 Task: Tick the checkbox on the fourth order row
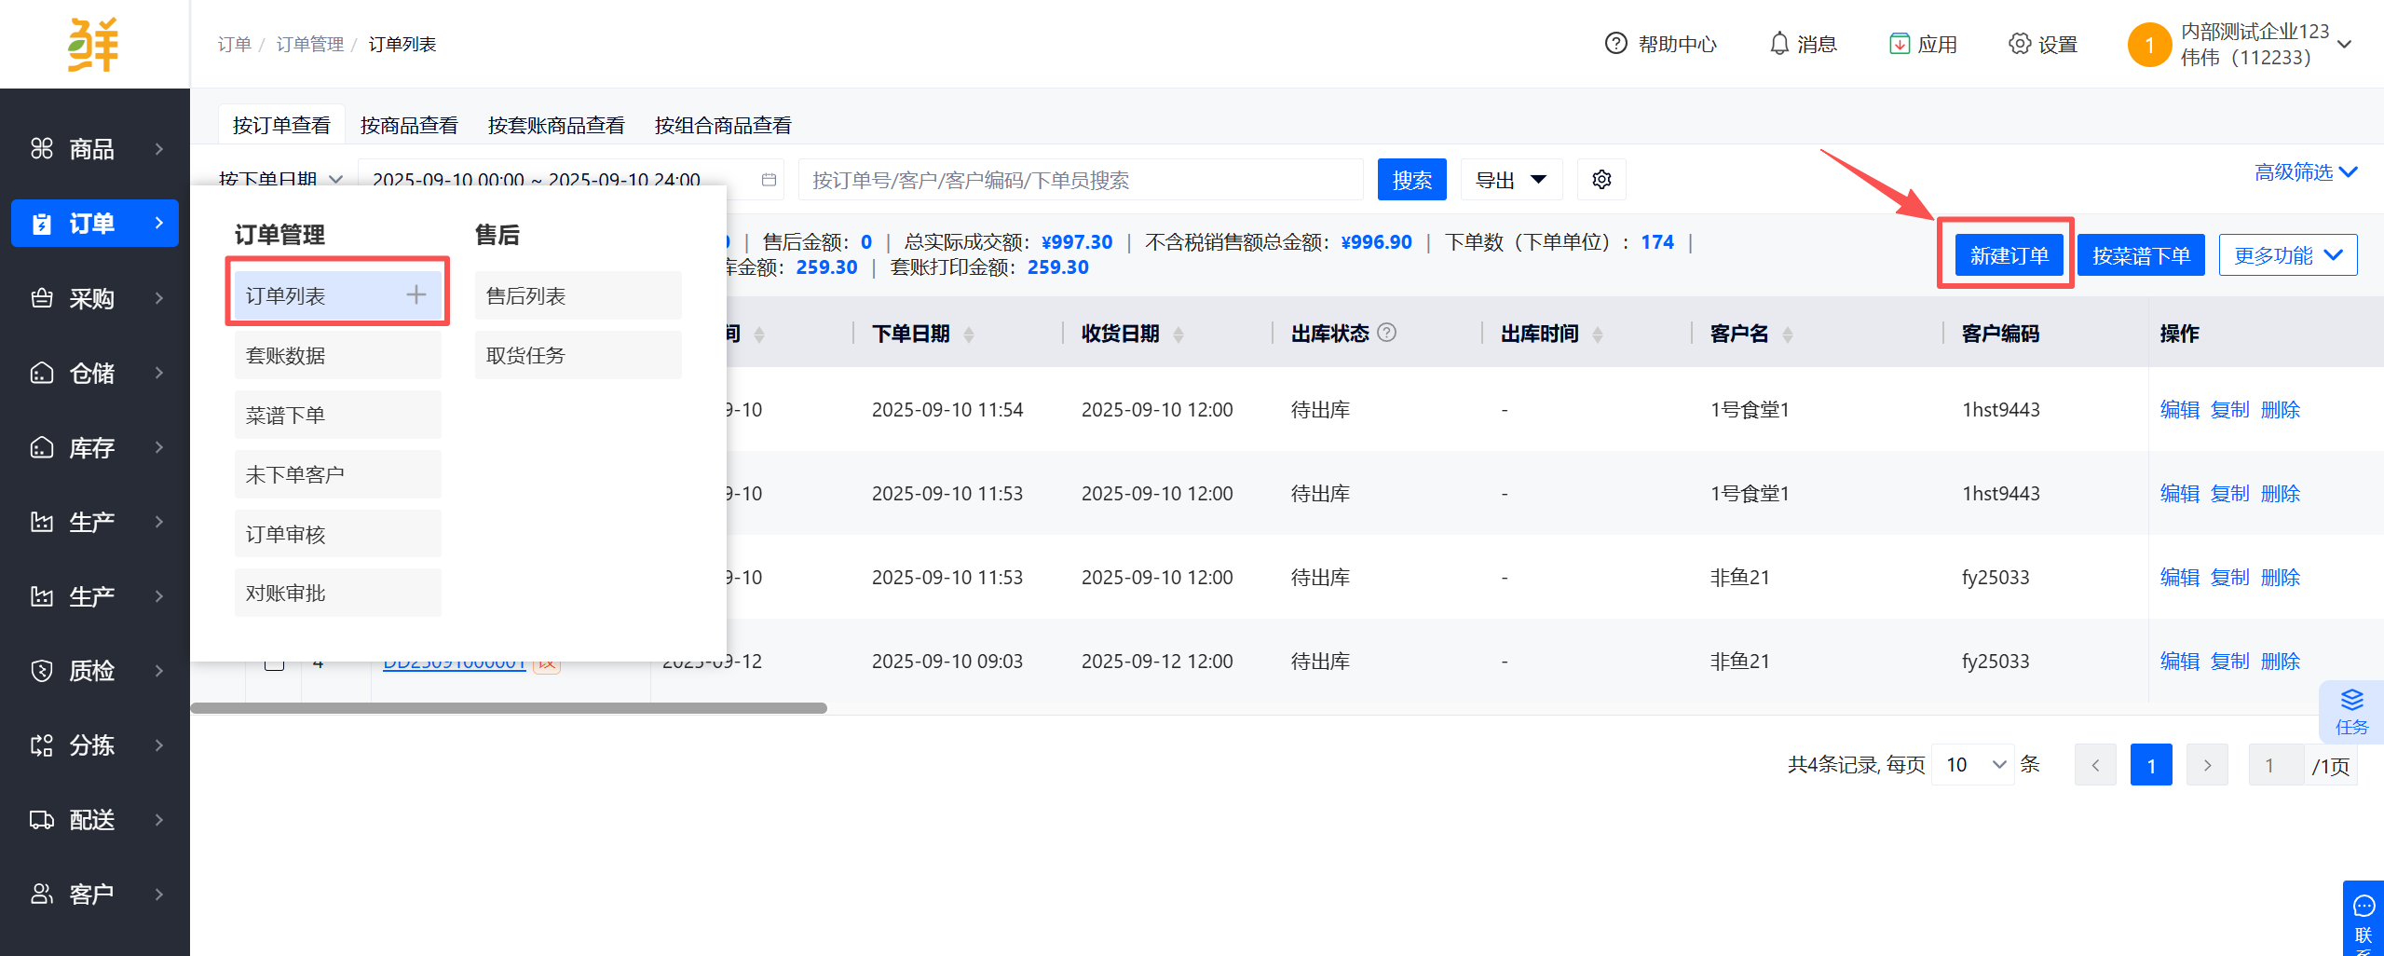coord(274,662)
